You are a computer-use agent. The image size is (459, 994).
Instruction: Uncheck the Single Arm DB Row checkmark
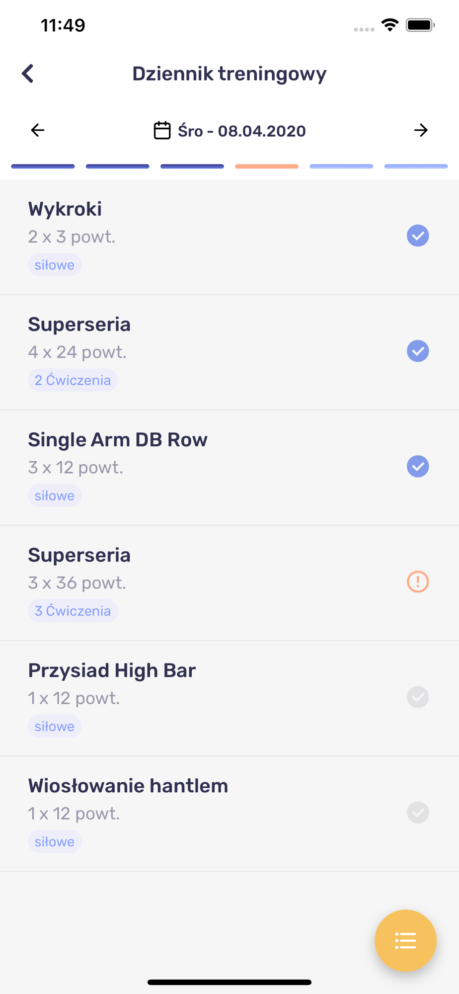[418, 466]
